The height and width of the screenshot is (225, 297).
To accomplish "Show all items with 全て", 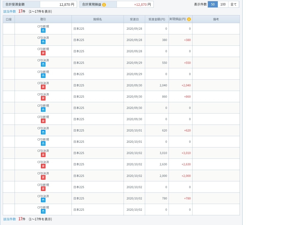I will 233,4.
